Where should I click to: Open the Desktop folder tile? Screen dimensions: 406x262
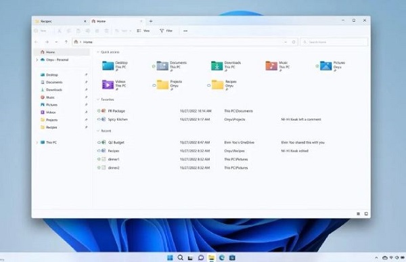pos(115,66)
